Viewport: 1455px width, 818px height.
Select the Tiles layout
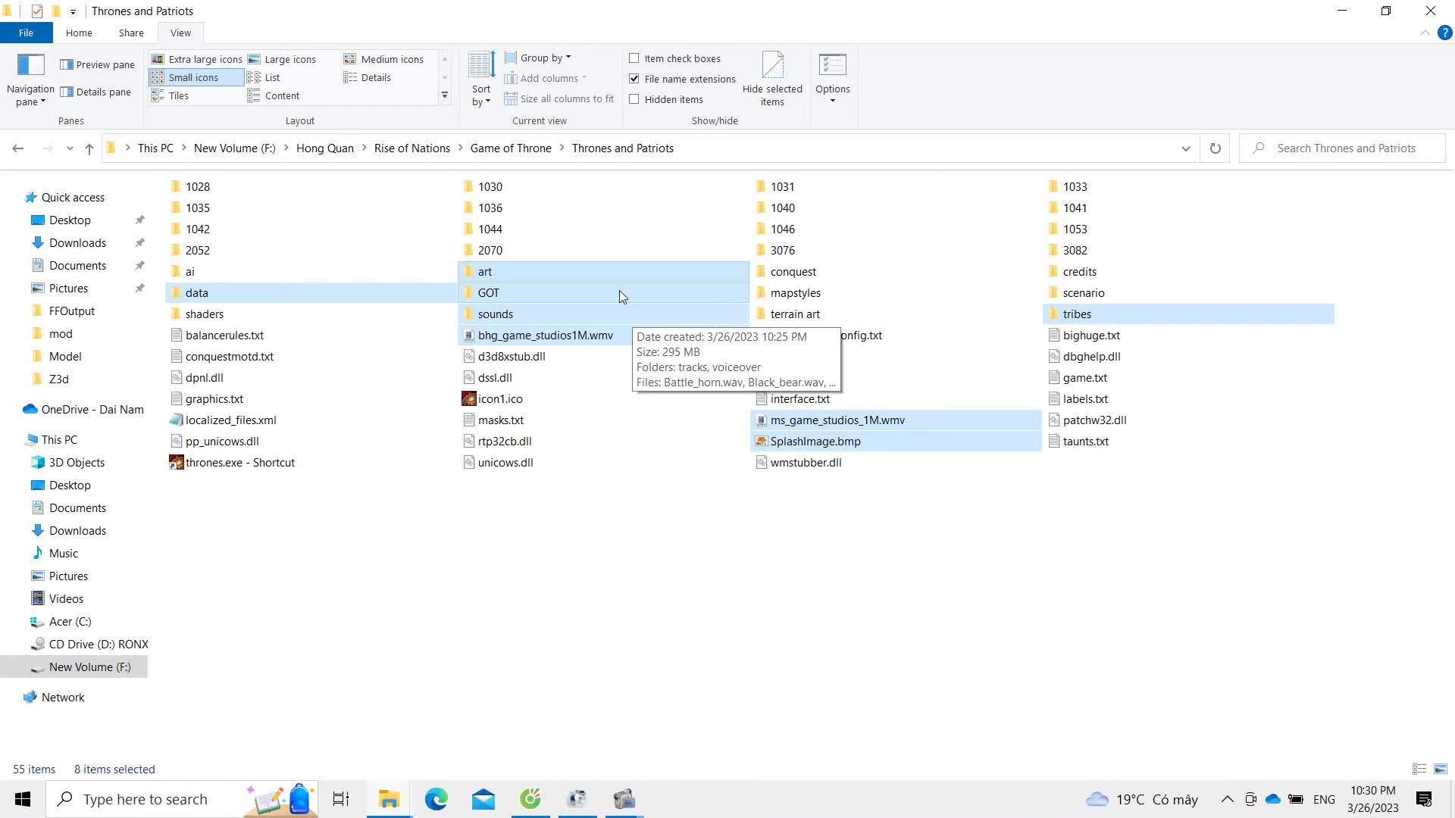click(x=171, y=95)
